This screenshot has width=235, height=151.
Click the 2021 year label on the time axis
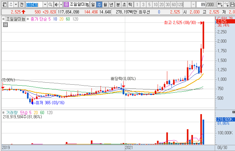[x=129, y=147]
